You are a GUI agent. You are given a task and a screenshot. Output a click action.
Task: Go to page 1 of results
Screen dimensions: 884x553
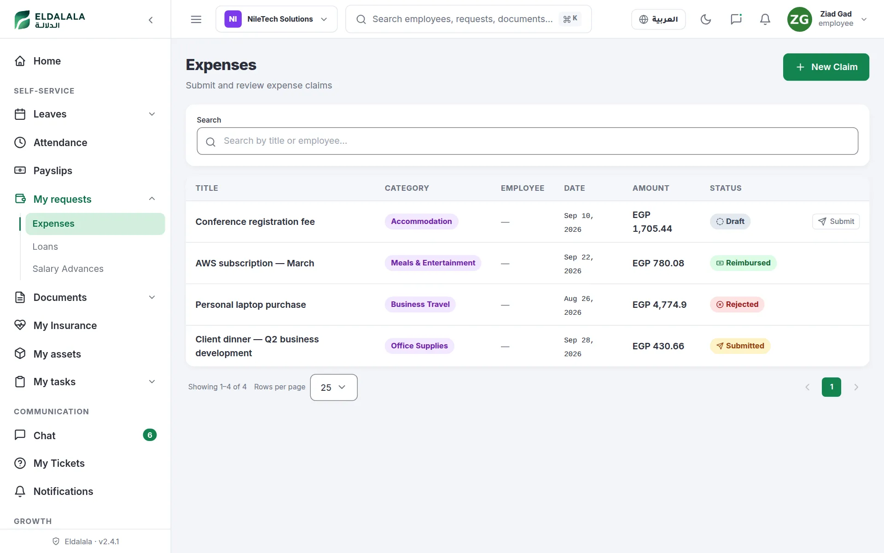pos(831,387)
